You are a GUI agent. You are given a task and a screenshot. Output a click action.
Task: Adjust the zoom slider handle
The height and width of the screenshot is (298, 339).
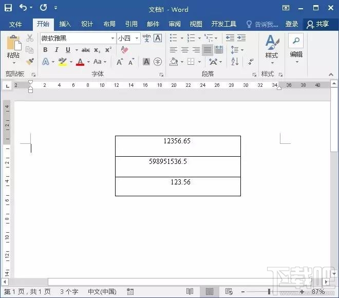269,291
